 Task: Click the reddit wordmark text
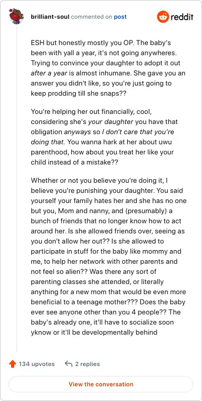(182, 17)
